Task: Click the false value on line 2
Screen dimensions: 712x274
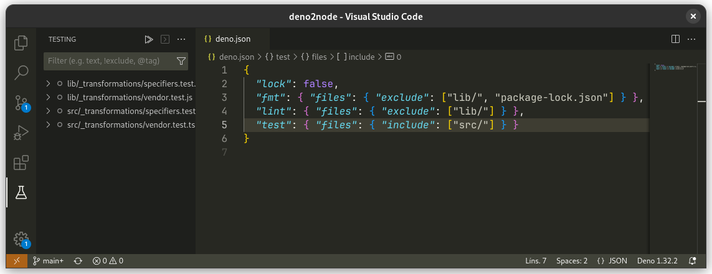Action: (318, 84)
